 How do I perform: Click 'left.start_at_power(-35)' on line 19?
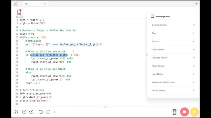[48, 58]
